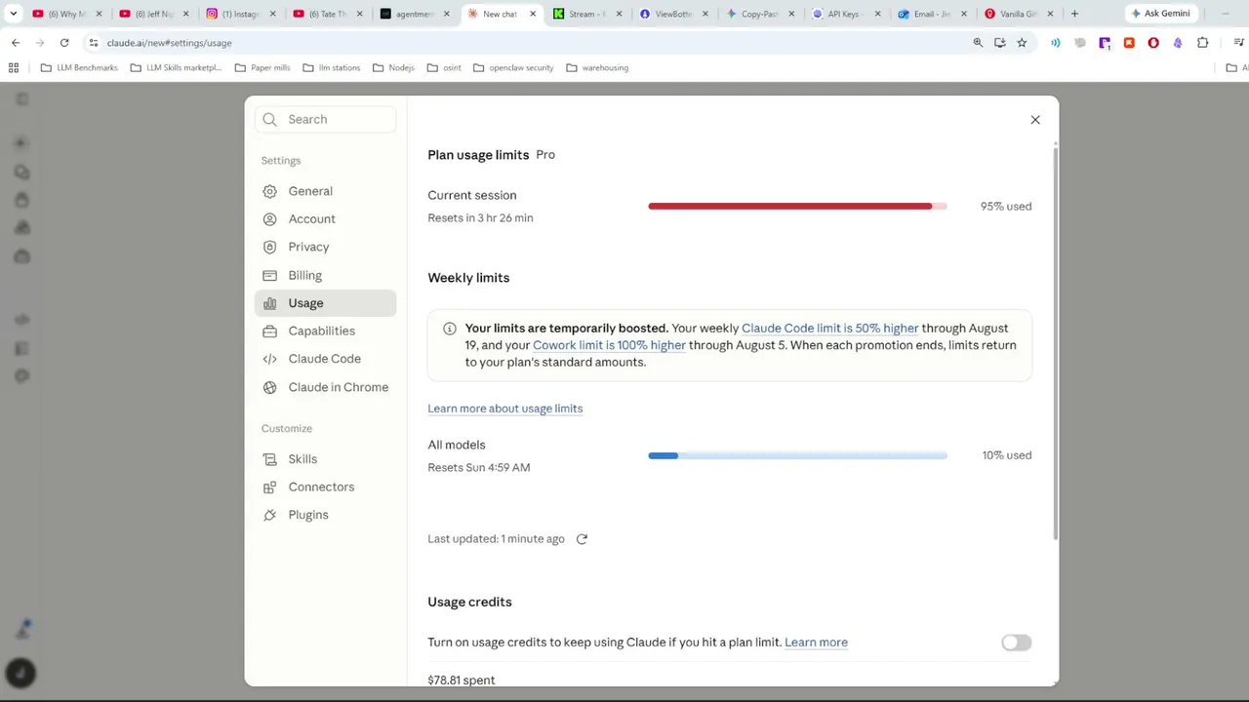
Task: Open Claude in Chrome settings icon
Action: tap(270, 387)
